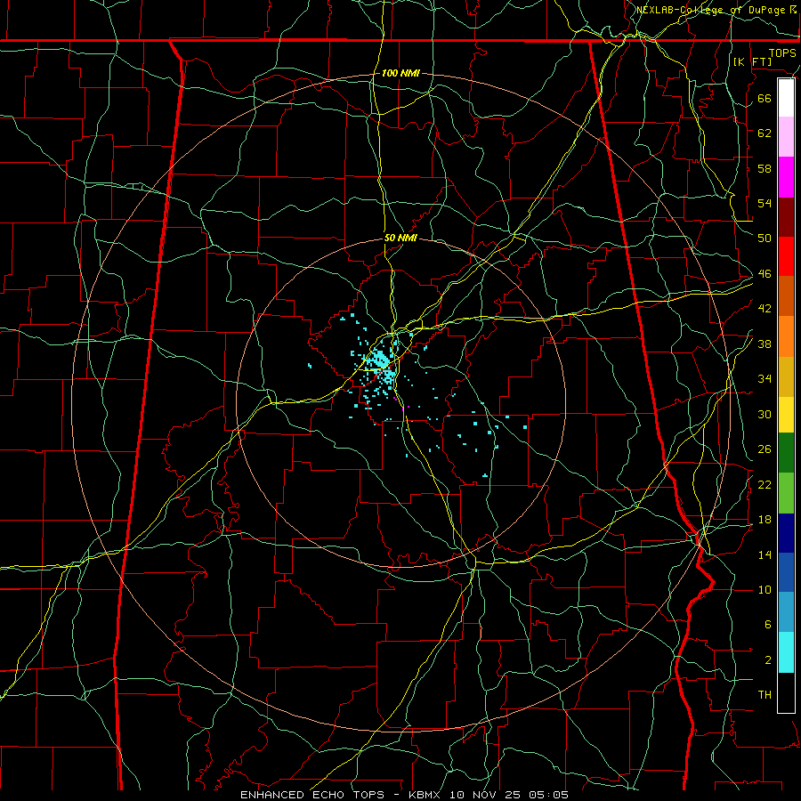
Task: Pick the gold legend color block
Action: coord(786,376)
